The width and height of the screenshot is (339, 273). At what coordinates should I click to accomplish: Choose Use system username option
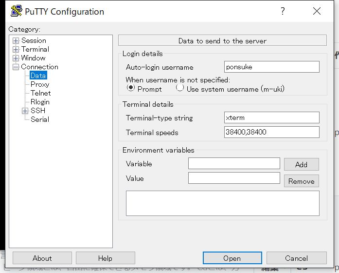tap(180, 88)
